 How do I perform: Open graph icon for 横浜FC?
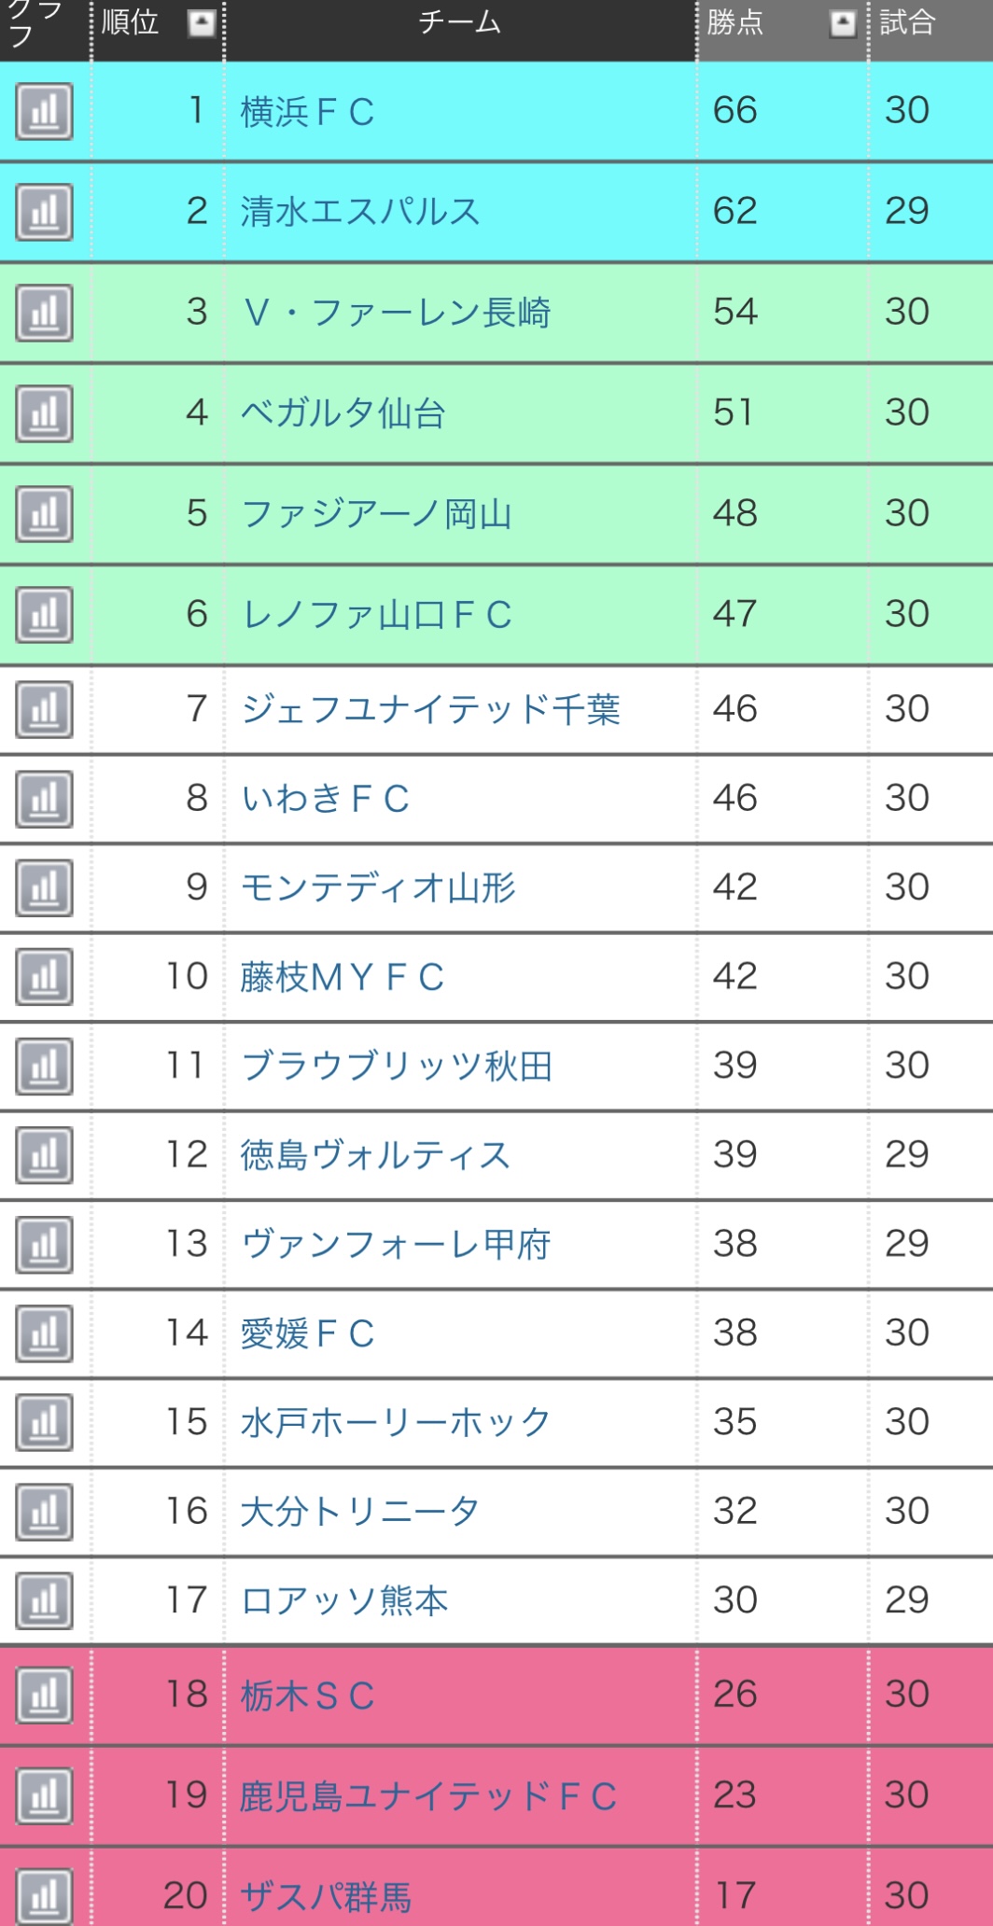44,112
